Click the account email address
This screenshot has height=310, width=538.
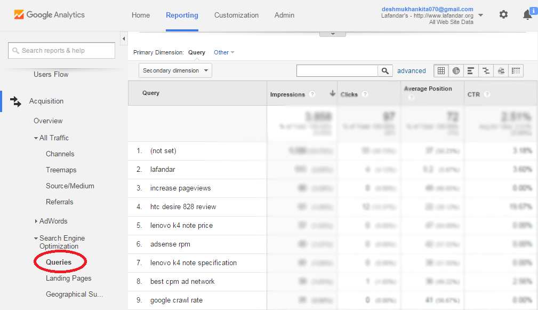click(x=427, y=9)
